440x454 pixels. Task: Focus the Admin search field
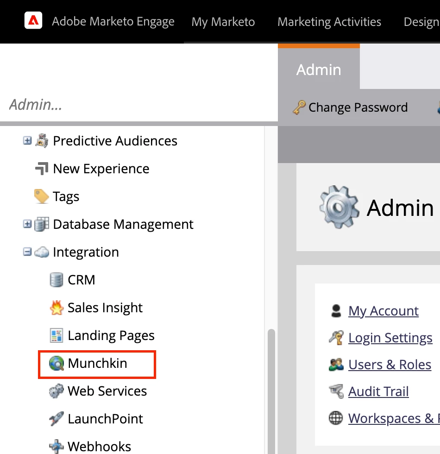point(139,105)
